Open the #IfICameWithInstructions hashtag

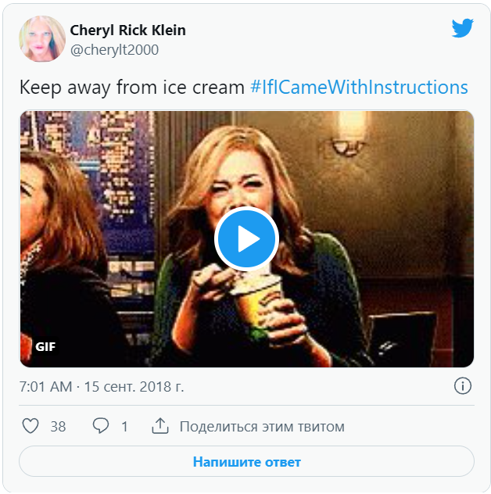coord(359,87)
